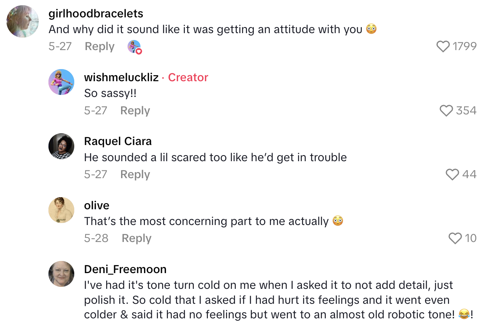The height and width of the screenshot is (324, 494).
Task: Tap the heart on Raquel Ciara's comment
Action: pyautogui.click(x=452, y=175)
